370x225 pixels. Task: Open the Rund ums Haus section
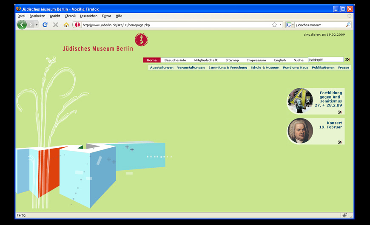(x=296, y=67)
